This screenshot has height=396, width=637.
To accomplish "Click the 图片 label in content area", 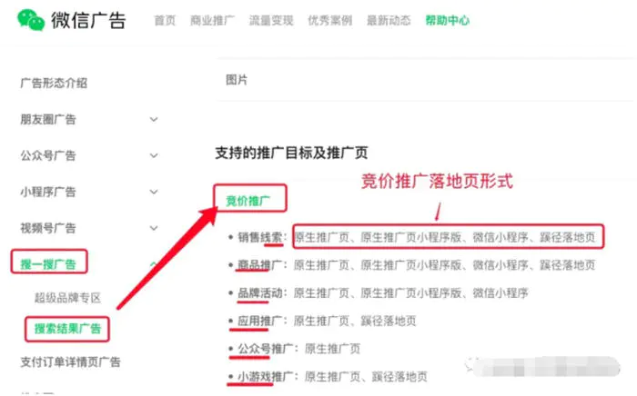I will tap(237, 80).
